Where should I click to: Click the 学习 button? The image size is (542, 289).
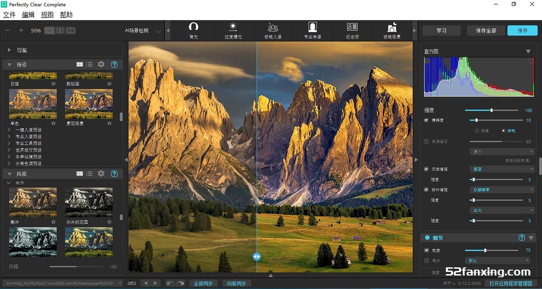pyautogui.click(x=442, y=31)
